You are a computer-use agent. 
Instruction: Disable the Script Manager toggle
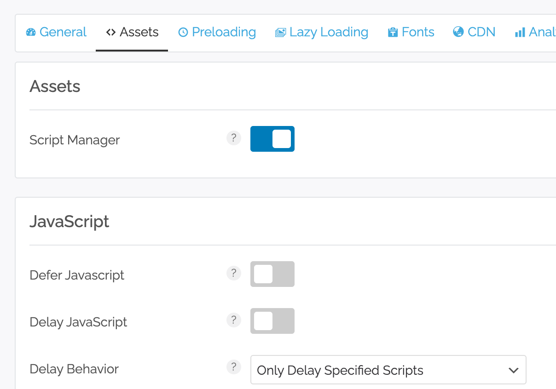pyautogui.click(x=272, y=139)
